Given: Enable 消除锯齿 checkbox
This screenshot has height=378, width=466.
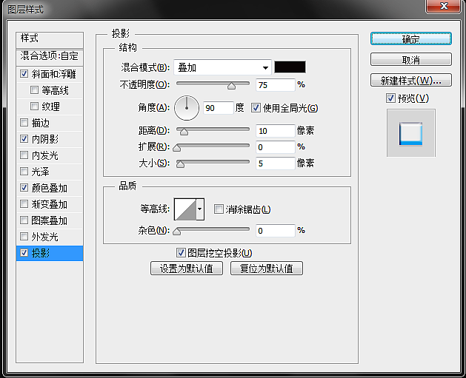Looking at the screenshot, I should (219, 209).
